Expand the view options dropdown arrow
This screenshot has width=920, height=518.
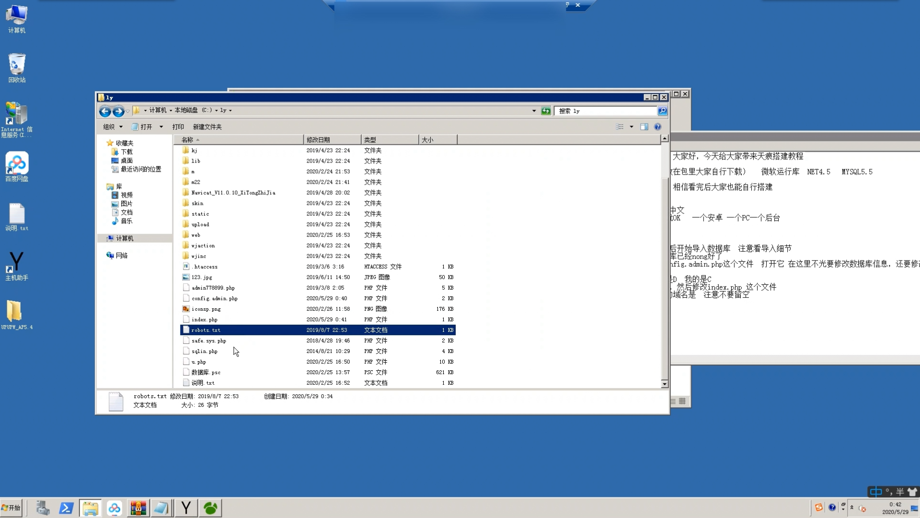(x=632, y=127)
